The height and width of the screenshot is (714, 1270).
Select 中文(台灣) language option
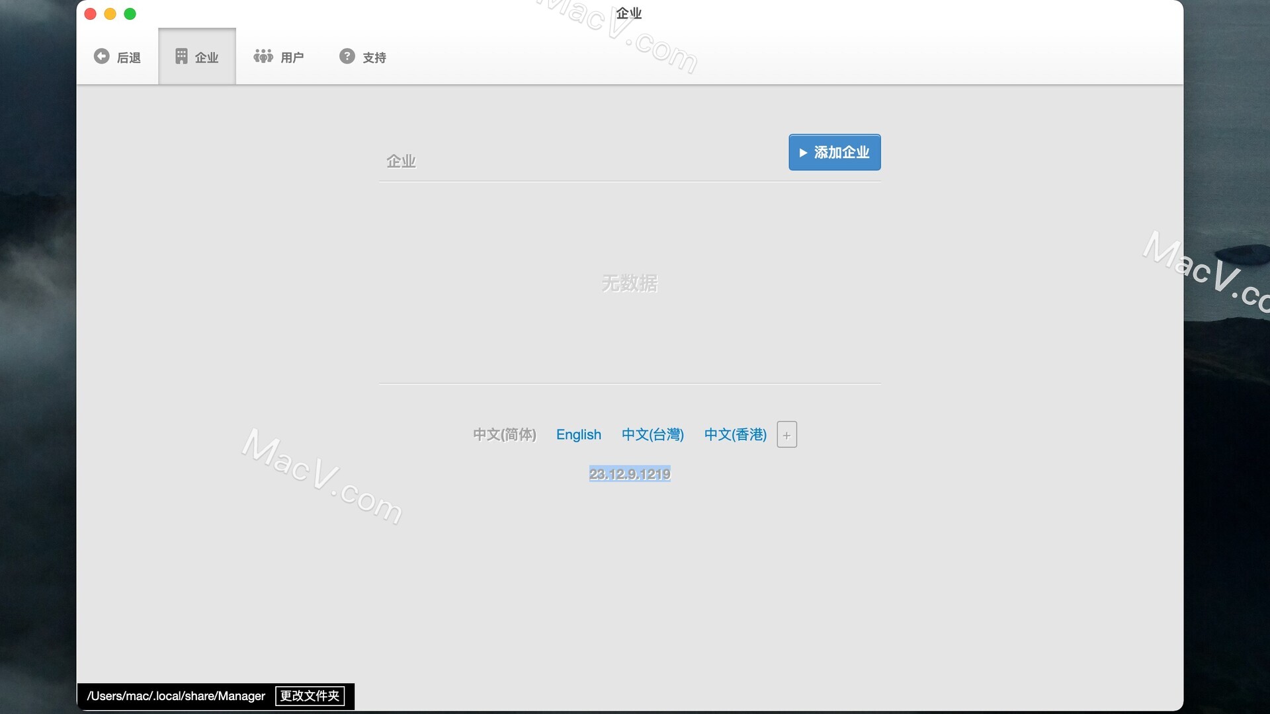coord(652,434)
